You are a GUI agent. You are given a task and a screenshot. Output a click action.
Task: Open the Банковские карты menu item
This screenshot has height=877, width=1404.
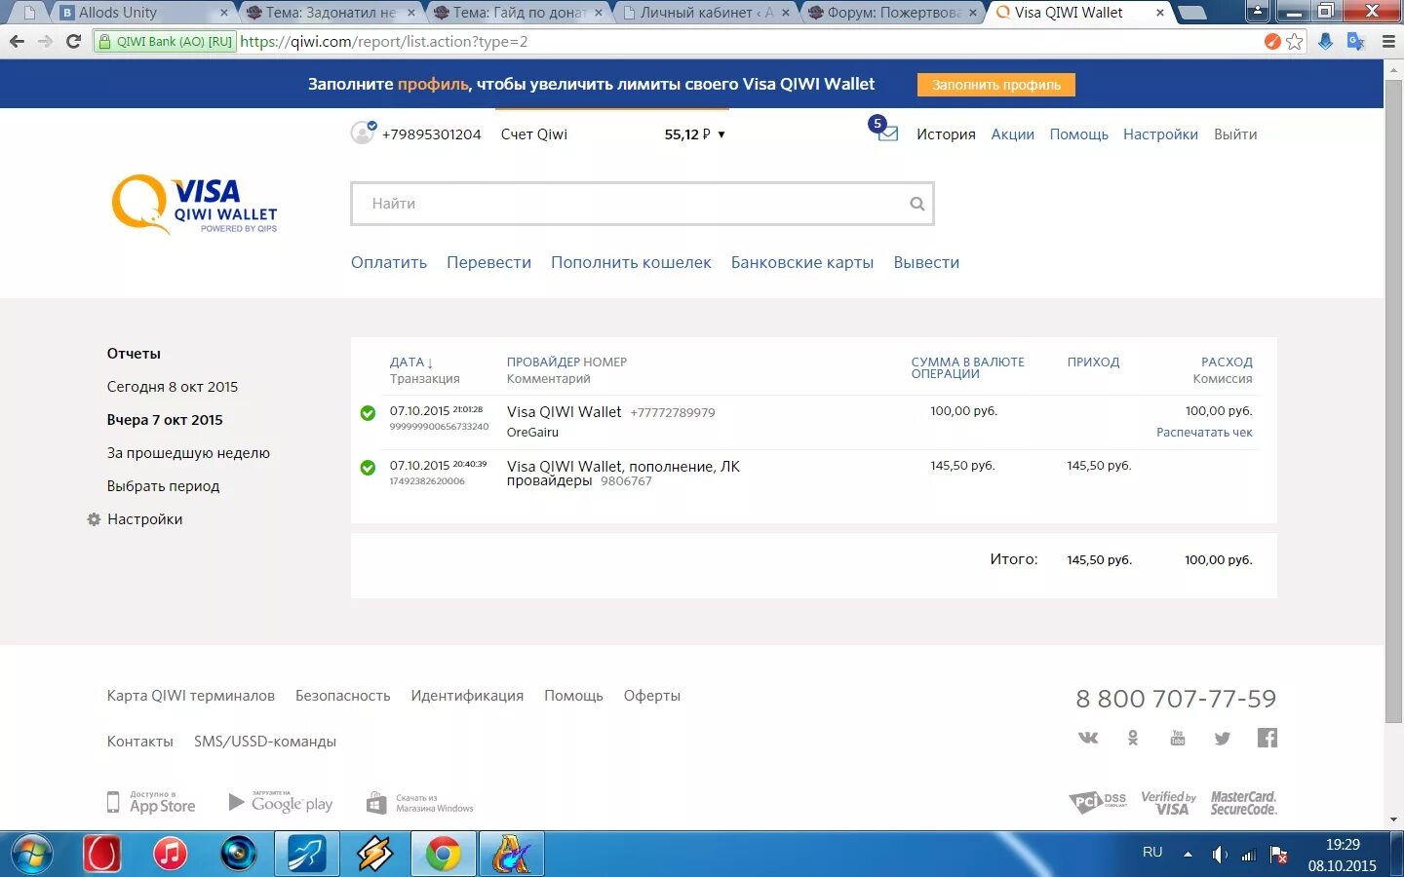coord(801,262)
